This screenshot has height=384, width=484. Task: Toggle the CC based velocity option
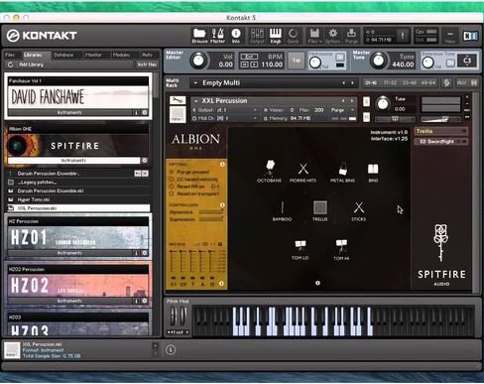click(x=172, y=180)
